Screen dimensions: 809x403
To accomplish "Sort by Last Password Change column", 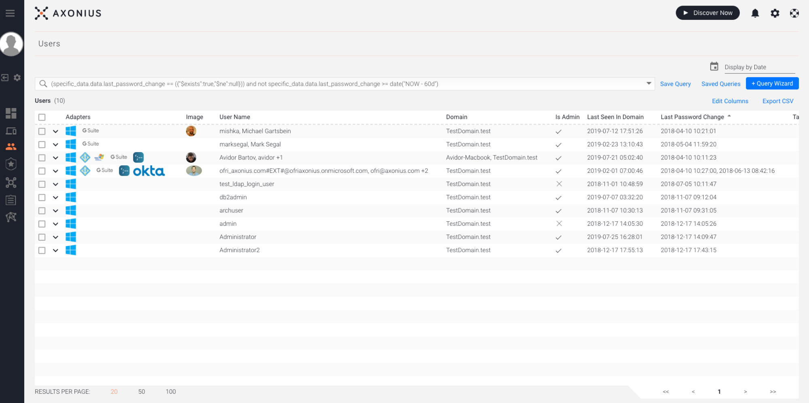I will click(x=692, y=117).
